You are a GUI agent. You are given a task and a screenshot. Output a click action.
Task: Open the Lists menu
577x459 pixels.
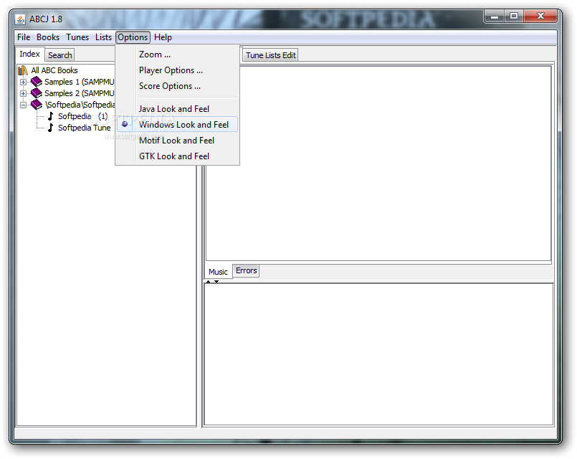(x=103, y=37)
